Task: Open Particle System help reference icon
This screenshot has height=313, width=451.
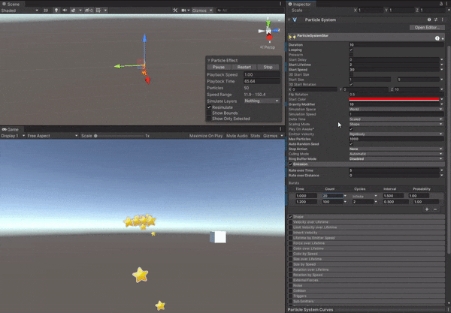Action: click(x=429, y=20)
